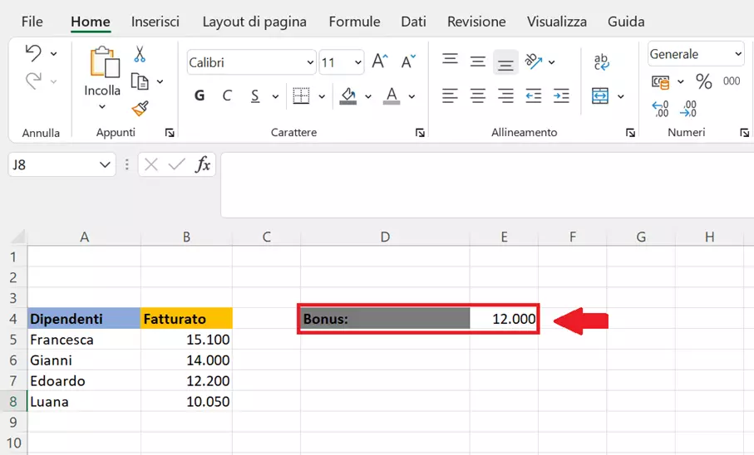Expand the undo history dropdown arrow
754x455 pixels.
point(53,53)
